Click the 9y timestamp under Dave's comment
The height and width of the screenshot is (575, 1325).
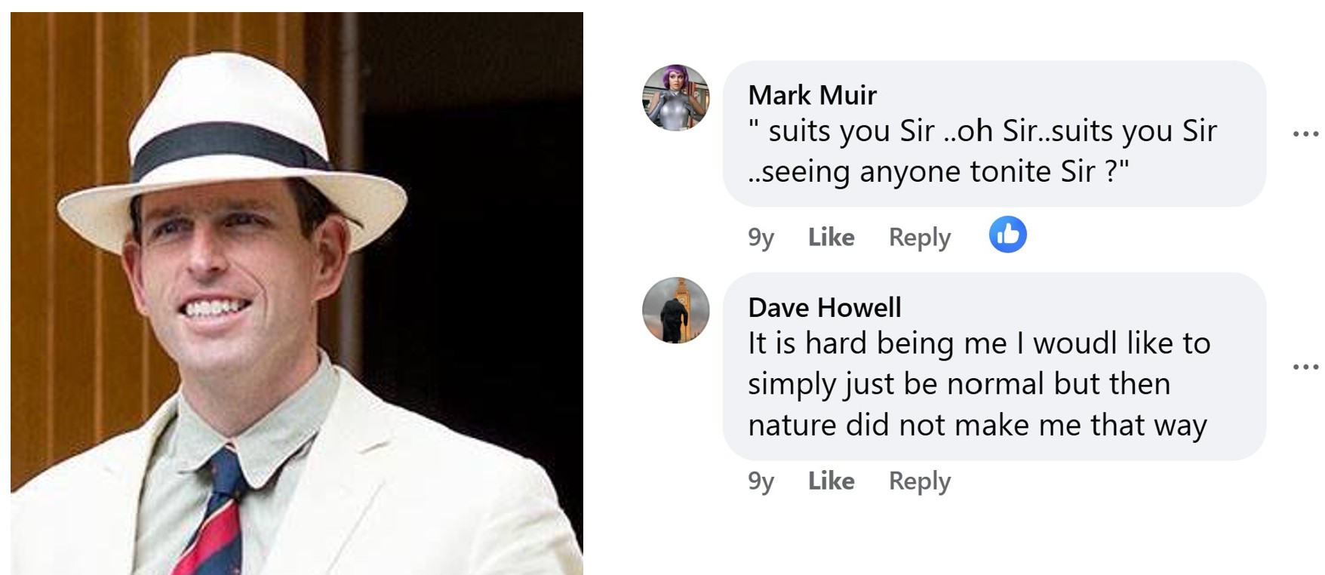coord(761,481)
